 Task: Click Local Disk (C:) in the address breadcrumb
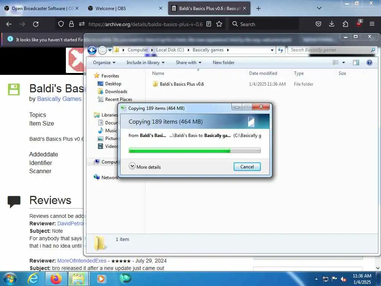[170, 50]
